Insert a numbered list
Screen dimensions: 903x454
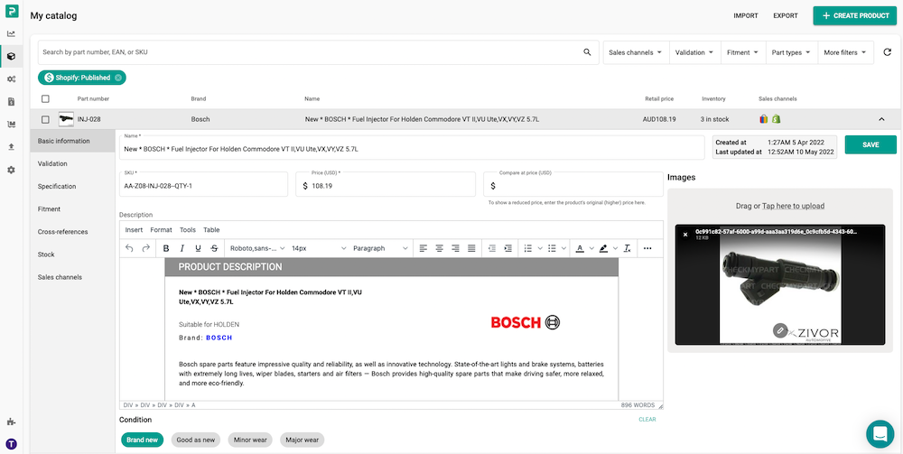528,248
